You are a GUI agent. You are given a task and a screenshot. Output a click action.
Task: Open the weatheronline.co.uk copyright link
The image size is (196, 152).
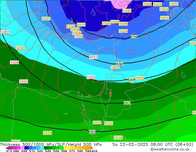click(x=170, y=149)
